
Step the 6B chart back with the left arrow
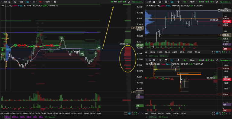(139, 113)
